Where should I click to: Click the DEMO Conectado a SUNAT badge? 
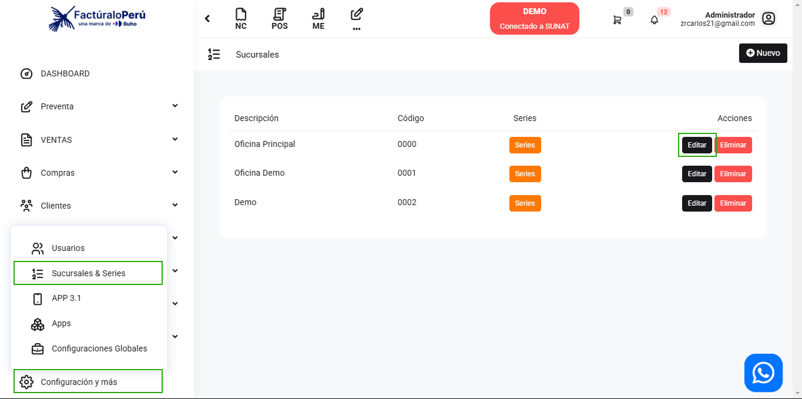coord(534,19)
